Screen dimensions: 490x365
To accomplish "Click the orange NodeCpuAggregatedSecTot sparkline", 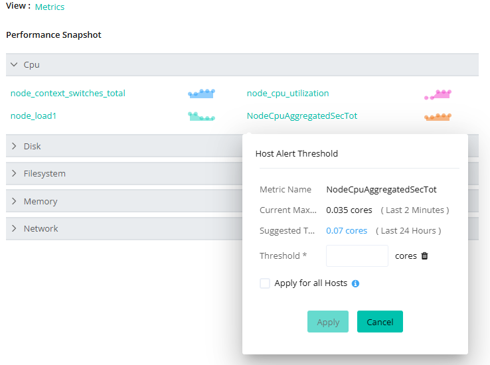I will click(x=438, y=117).
